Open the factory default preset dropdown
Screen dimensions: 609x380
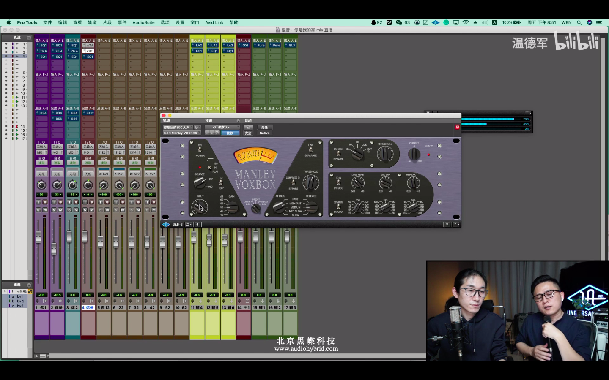pyautogui.click(x=222, y=127)
